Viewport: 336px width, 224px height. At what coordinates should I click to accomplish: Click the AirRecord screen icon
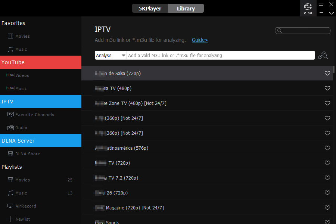10,206
